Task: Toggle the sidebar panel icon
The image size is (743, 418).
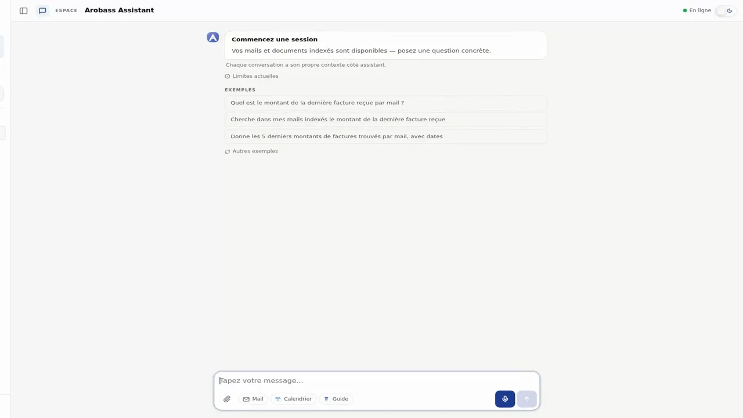Action: pyautogui.click(x=23, y=10)
